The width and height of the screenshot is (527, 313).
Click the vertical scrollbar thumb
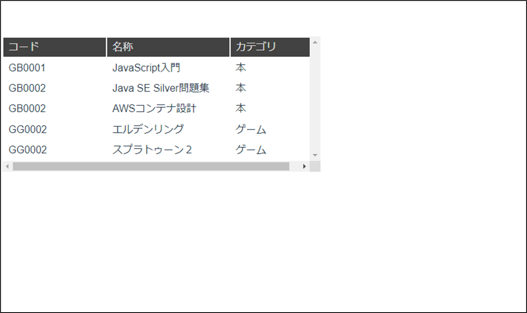tap(315, 98)
